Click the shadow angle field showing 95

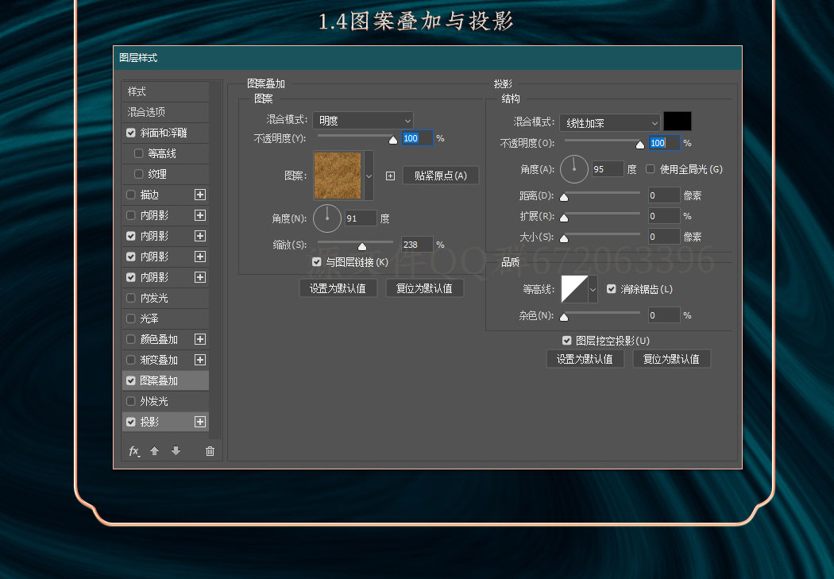(608, 169)
